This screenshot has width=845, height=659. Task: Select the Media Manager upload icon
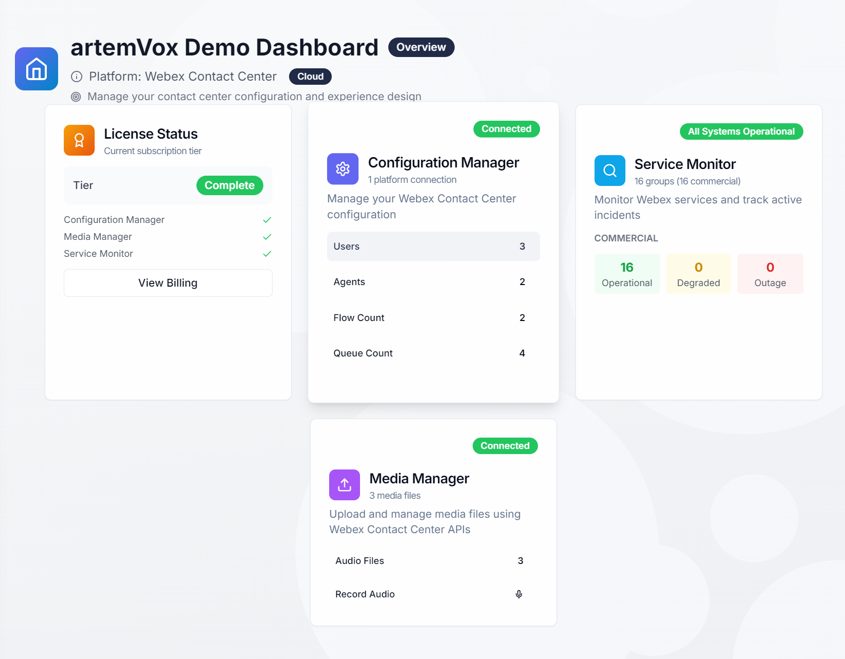[344, 484]
